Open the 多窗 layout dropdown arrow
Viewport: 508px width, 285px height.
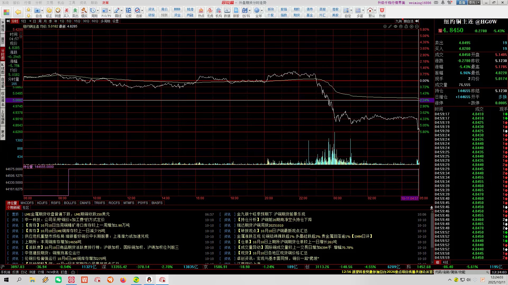[363, 11]
